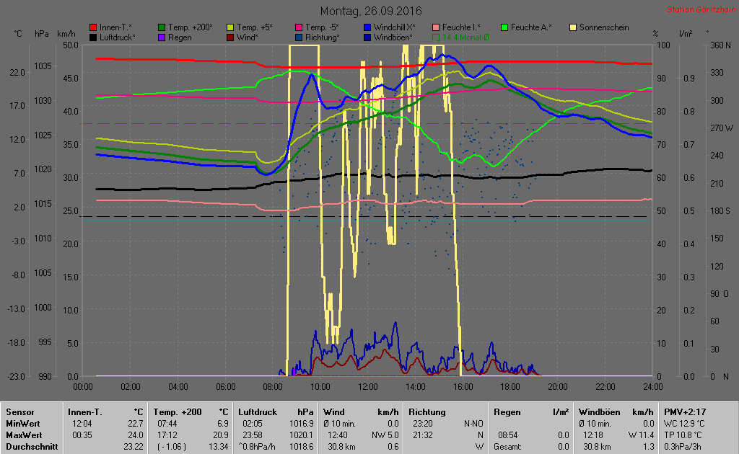Click the '360 N' direction axis label
739x454 pixels.
click(x=721, y=45)
